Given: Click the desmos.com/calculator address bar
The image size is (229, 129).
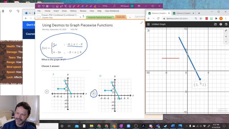Looking at the screenshot, I should point(177,18).
